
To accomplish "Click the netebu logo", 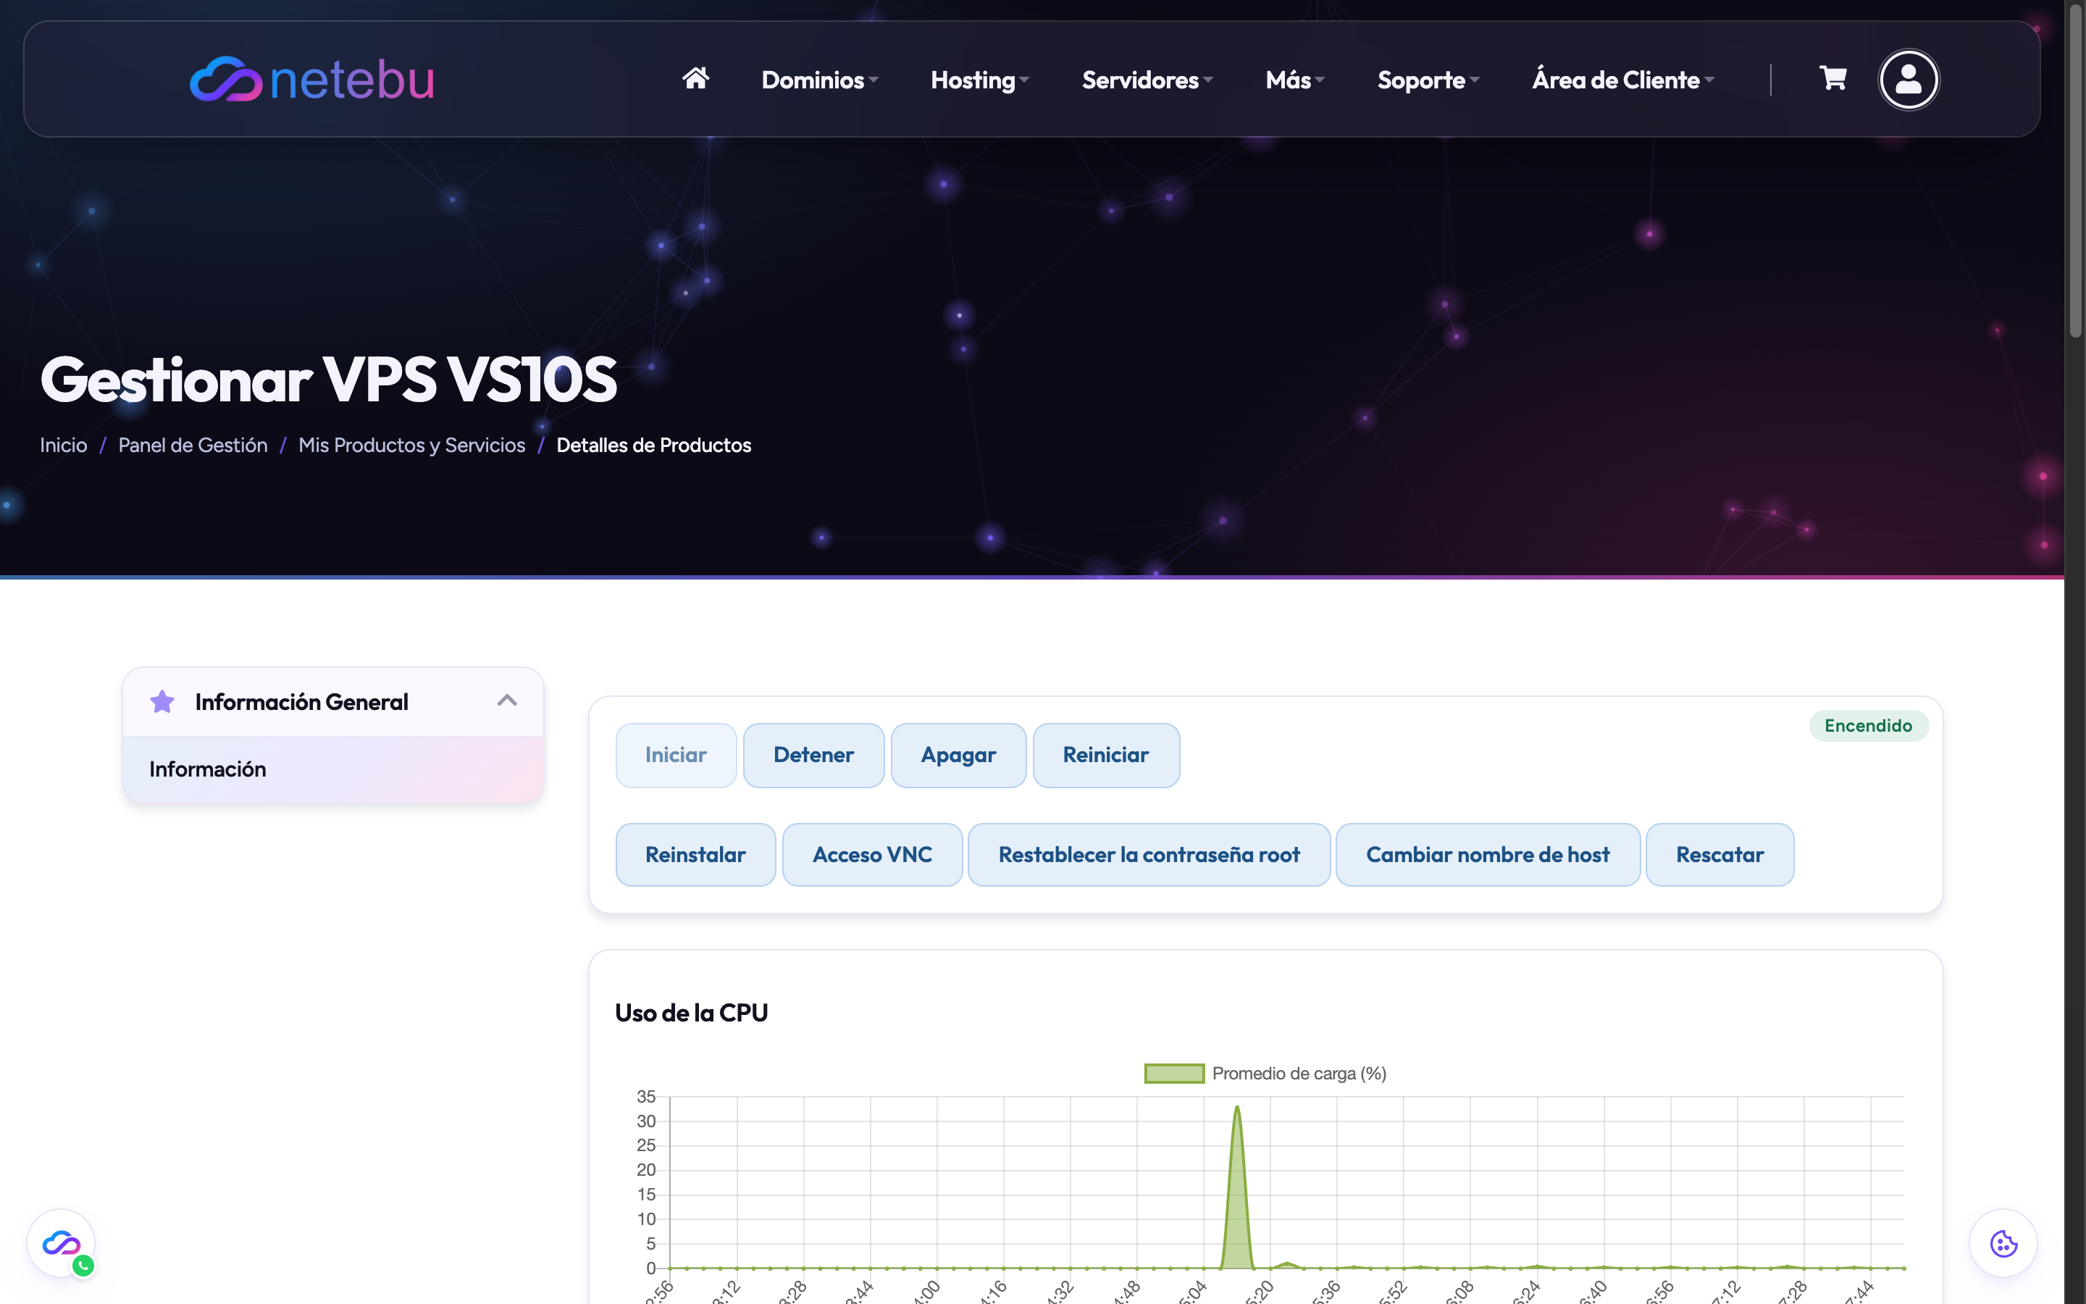I will click(312, 80).
